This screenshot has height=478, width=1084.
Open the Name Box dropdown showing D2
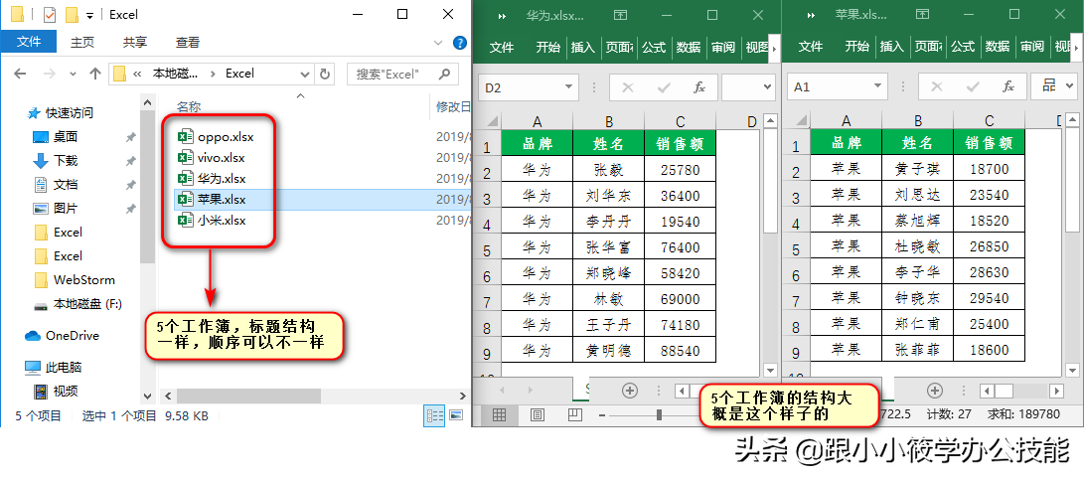567,87
